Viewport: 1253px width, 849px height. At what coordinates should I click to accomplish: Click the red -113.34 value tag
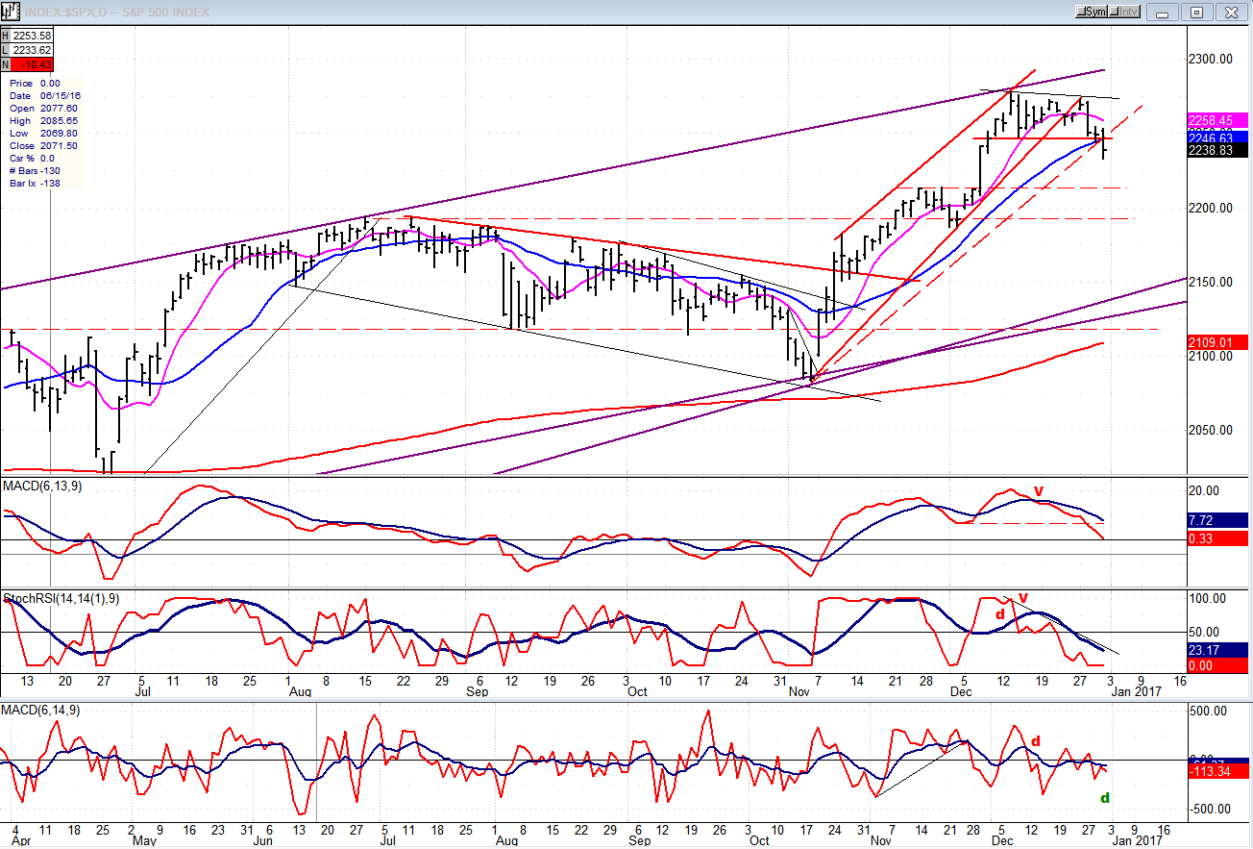tap(1216, 770)
